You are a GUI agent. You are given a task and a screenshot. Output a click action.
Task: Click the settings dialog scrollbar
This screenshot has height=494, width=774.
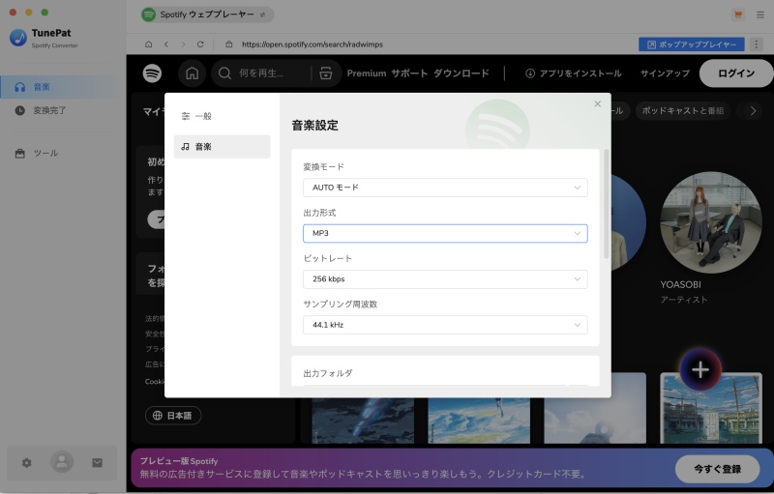[x=607, y=204]
